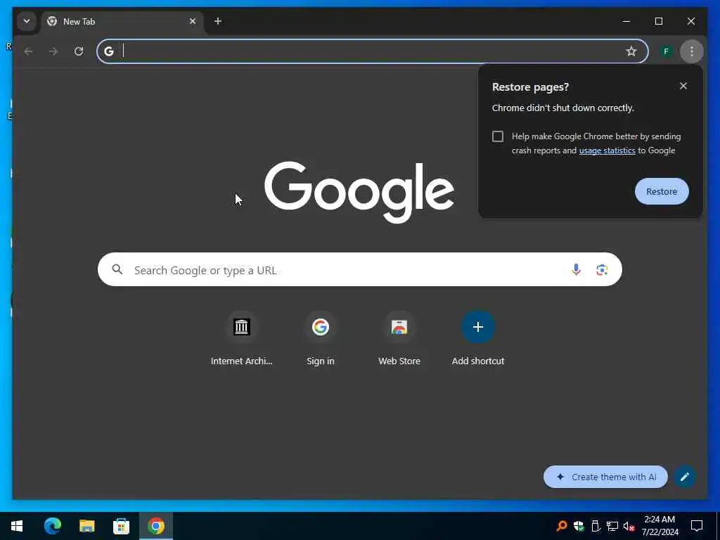Open the Windows Start menu
The width and height of the screenshot is (720, 540).
tap(17, 526)
